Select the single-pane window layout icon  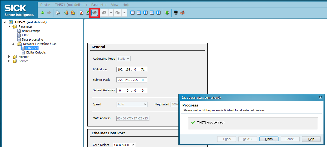[x=133, y=13]
